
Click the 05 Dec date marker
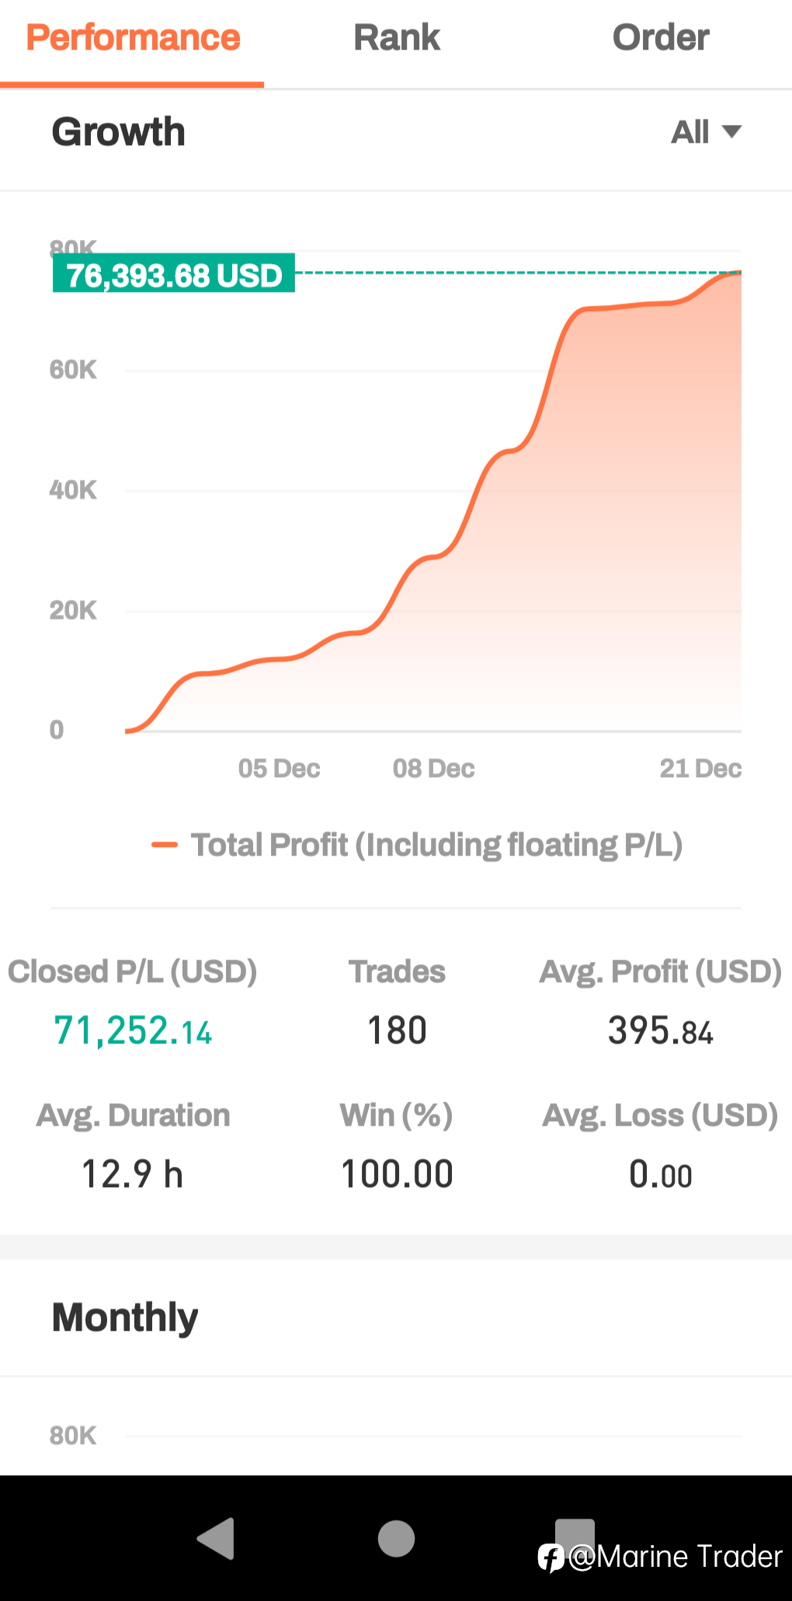[279, 769]
